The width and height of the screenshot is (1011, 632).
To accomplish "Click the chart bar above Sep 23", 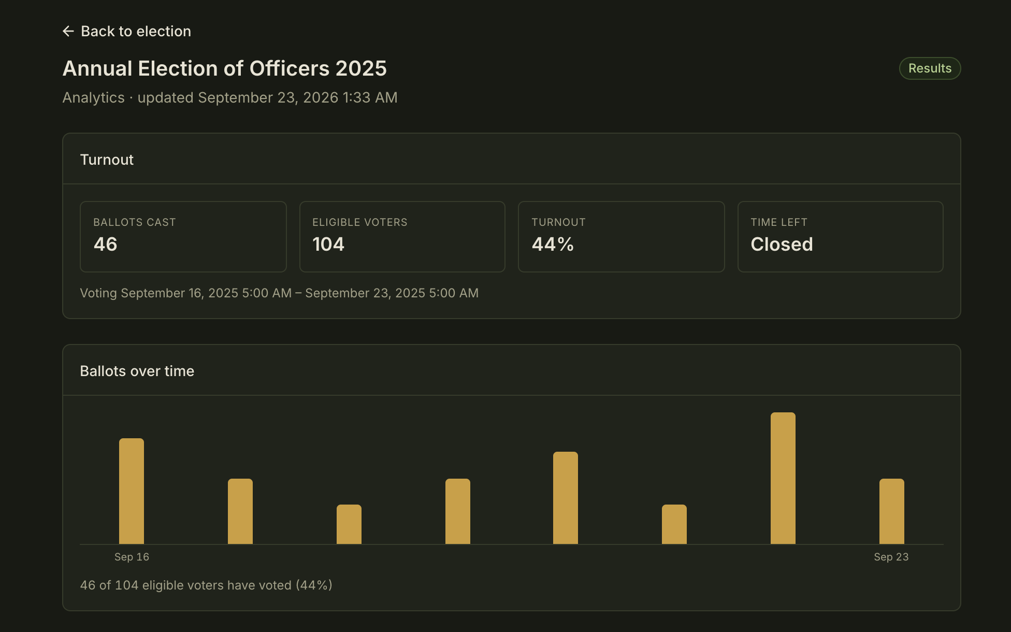I will tap(892, 511).
